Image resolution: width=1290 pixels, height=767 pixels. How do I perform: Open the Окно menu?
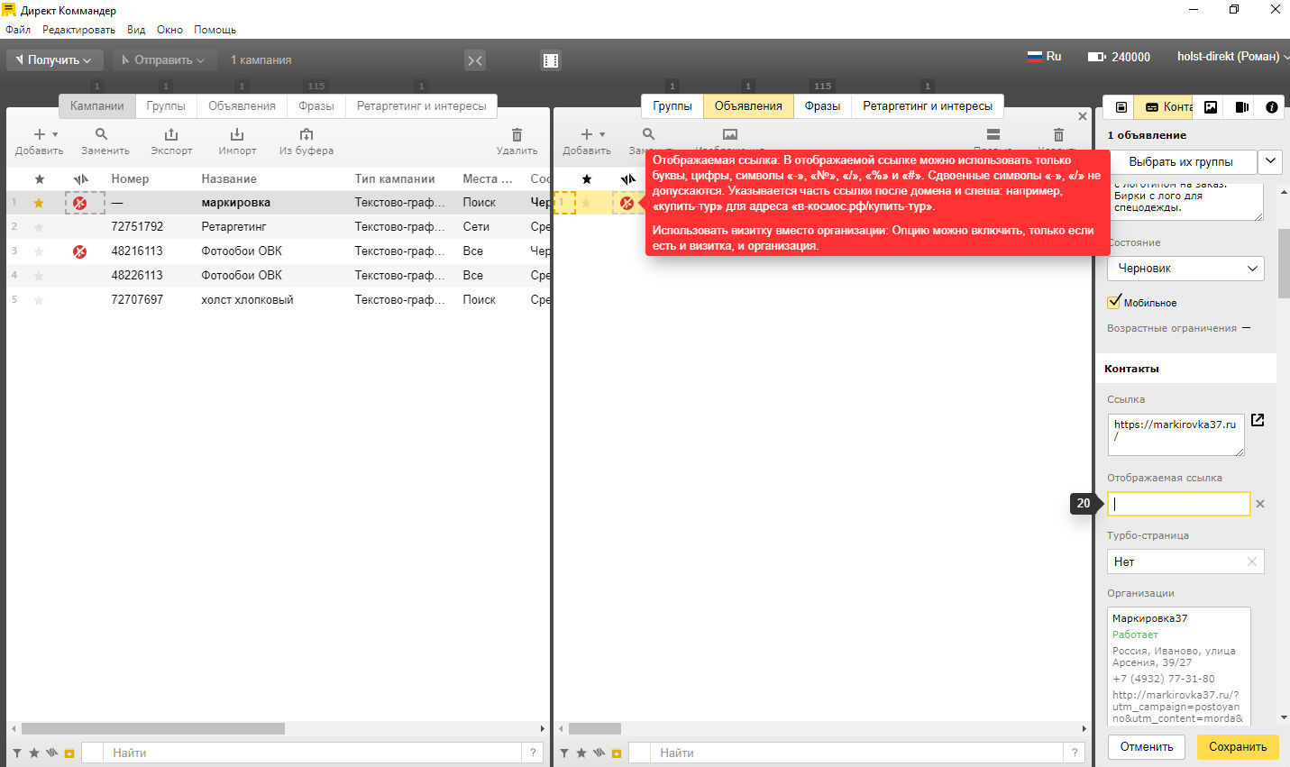click(x=169, y=30)
